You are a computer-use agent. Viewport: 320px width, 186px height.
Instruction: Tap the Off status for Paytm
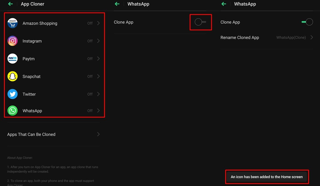pyautogui.click(x=90, y=59)
